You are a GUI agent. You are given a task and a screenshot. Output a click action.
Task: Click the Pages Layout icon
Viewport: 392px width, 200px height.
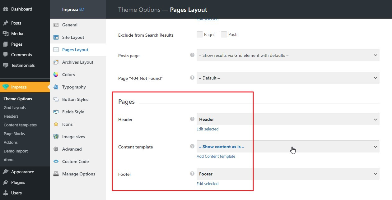[x=56, y=50]
